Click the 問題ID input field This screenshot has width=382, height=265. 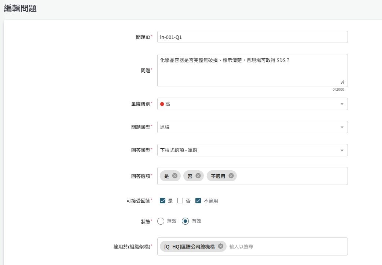coord(252,37)
